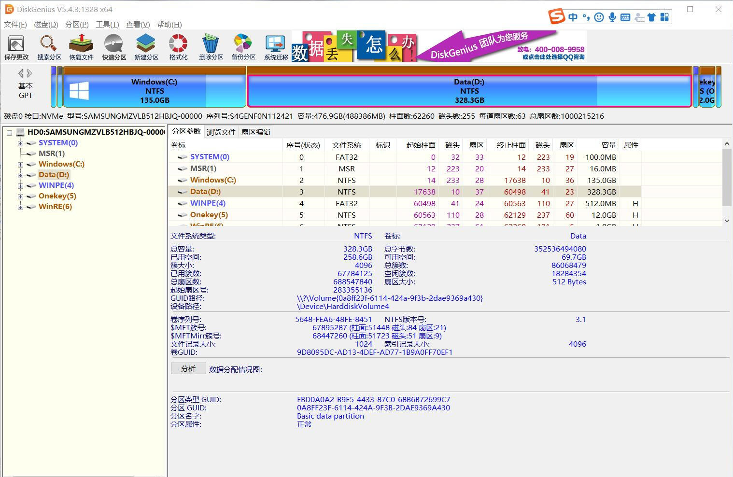This screenshot has width=733, height=477.
Task: Click the New Partition (新建分区) icon
Action: tap(146, 47)
